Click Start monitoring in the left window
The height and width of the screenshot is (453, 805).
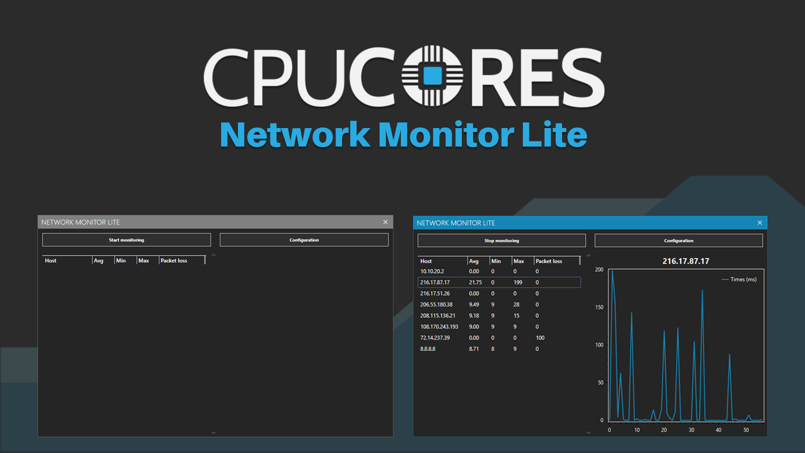pos(126,239)
